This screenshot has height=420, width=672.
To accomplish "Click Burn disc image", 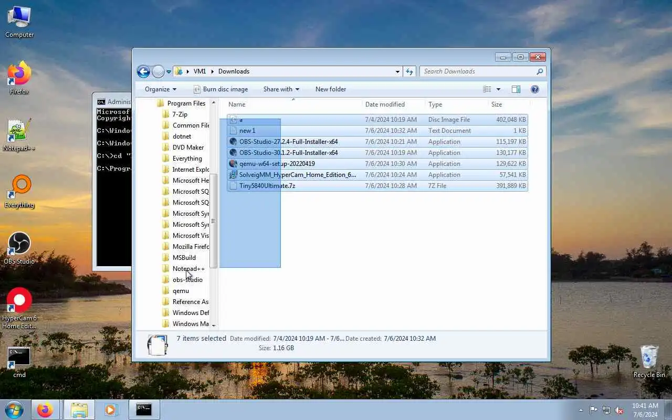I will [220, 89].
